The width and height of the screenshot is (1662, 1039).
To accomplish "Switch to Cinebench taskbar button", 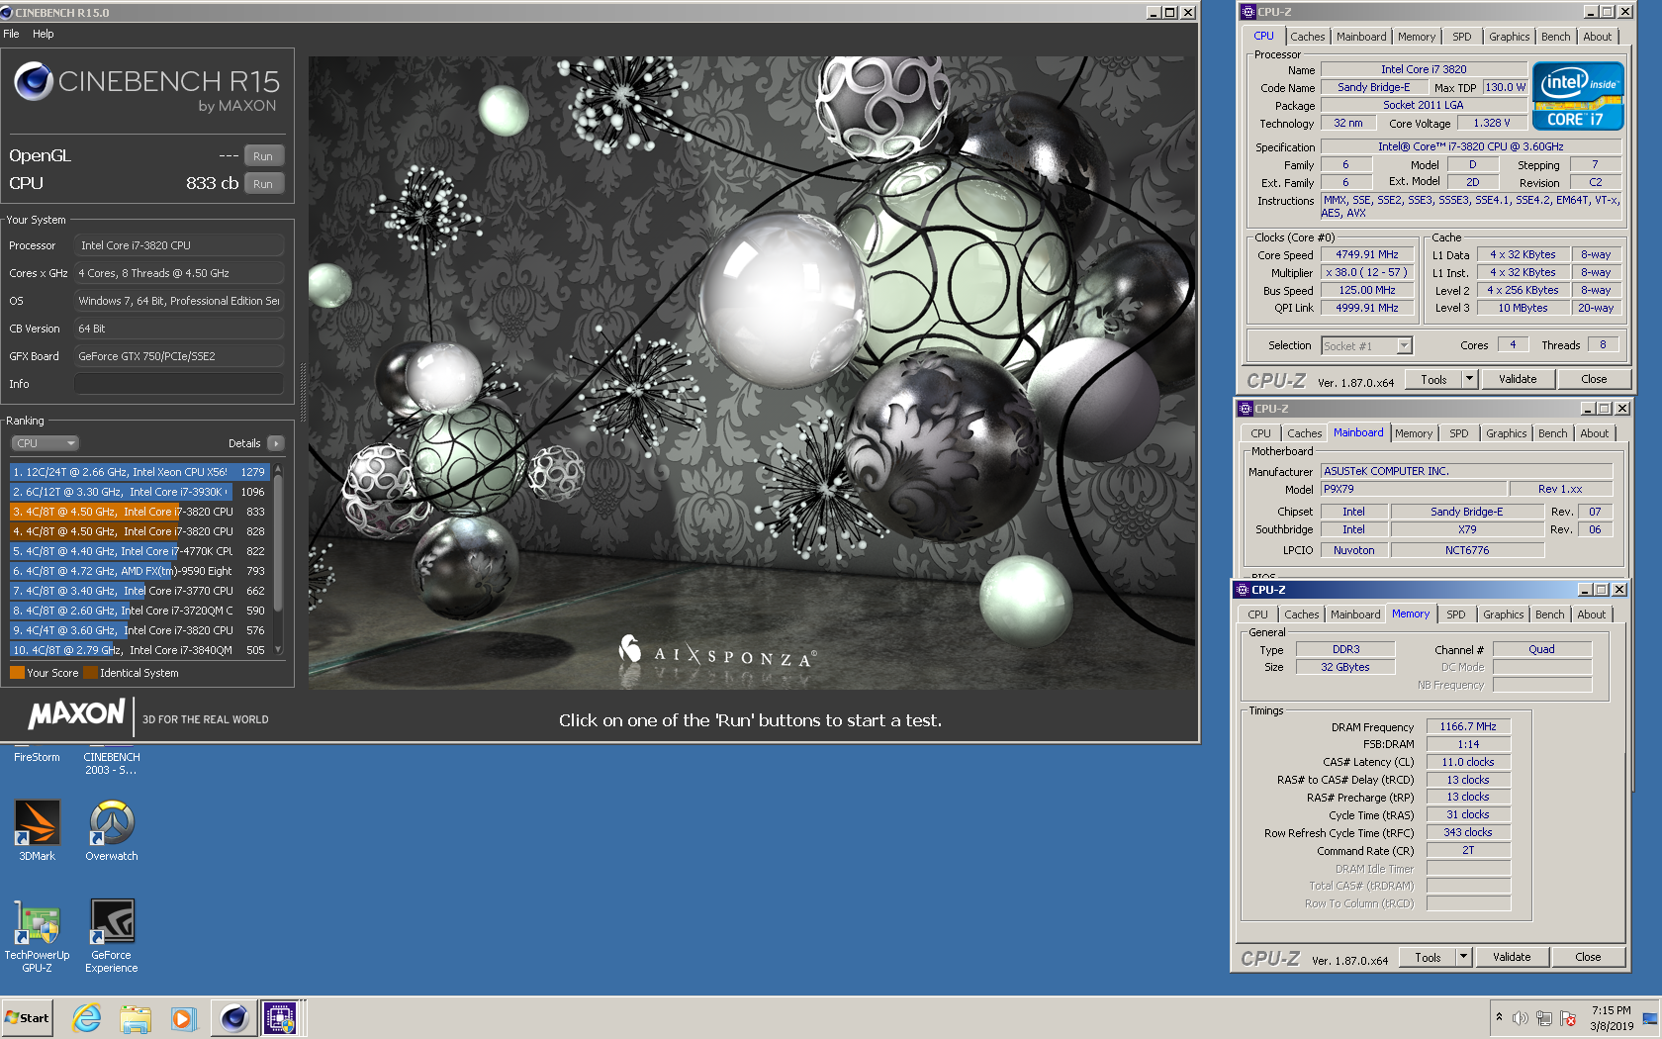I will click(233, 1018).
